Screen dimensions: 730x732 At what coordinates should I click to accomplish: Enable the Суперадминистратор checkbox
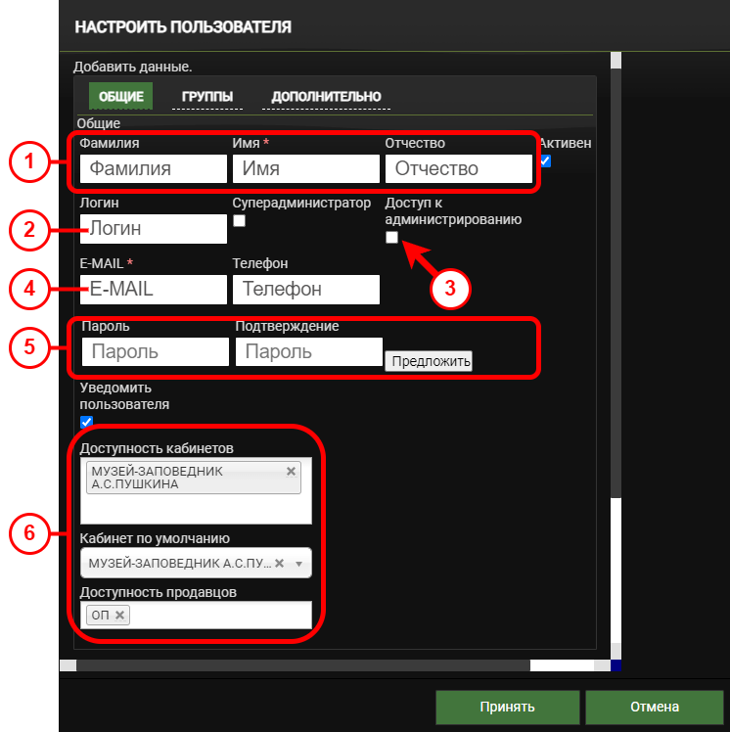239,221
